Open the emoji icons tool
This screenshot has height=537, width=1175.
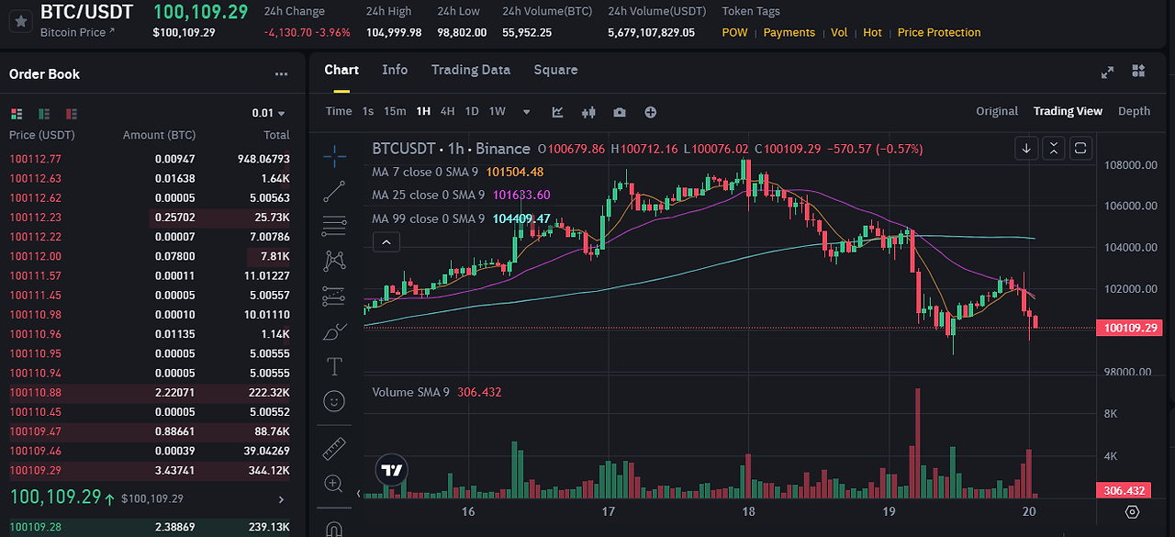tap(334, 401)
